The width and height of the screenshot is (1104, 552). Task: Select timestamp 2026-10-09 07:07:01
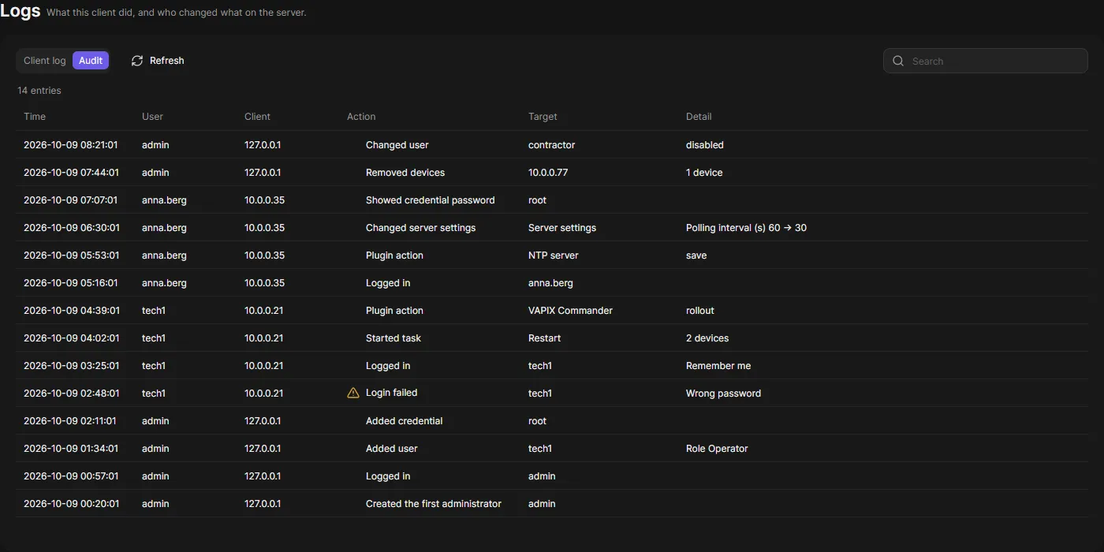coord(71,200)
